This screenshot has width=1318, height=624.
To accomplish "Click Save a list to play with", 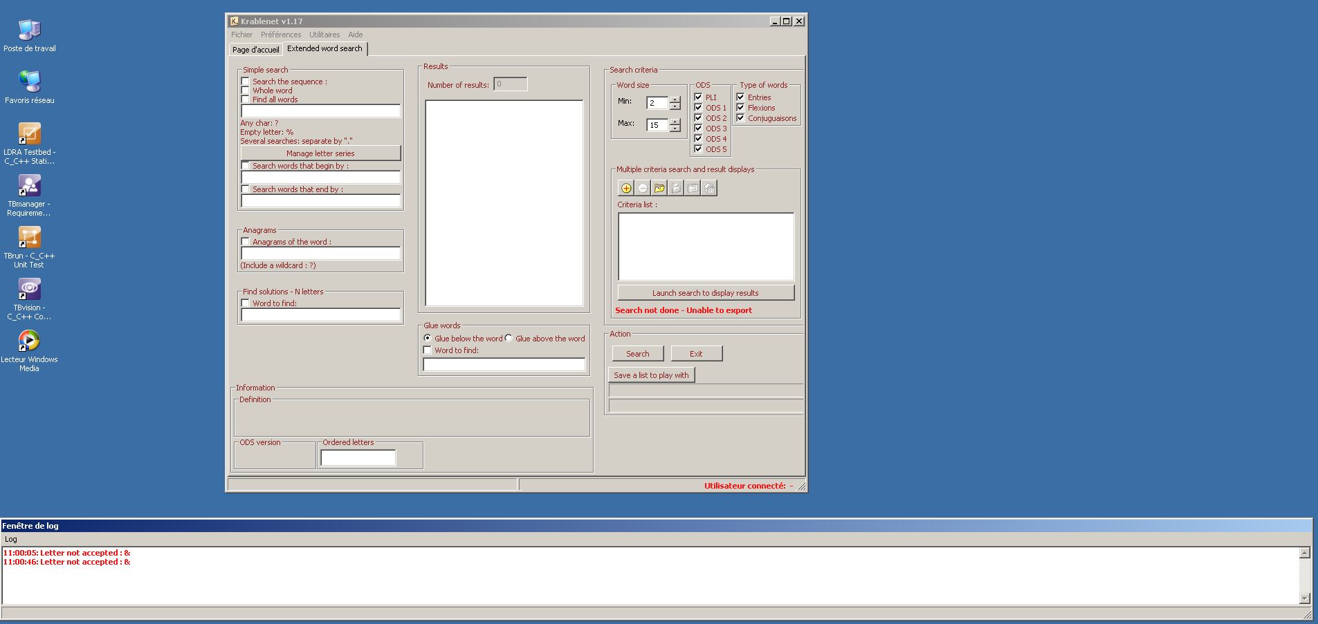I will point(652,375).
